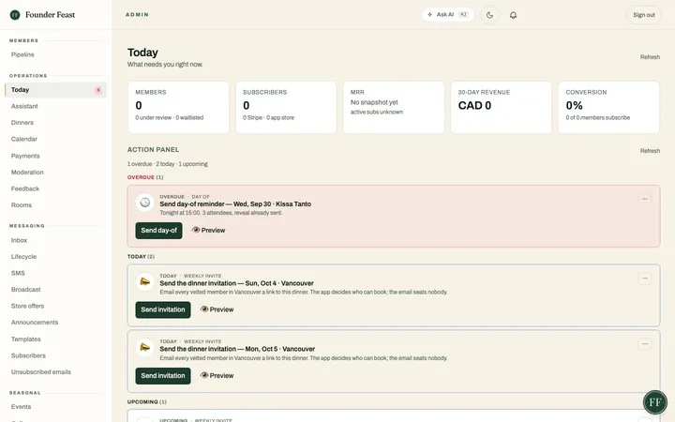Refresh the Action Panel list
The width and height of the screenshot is (675, 422).
[x=650, y=151]
